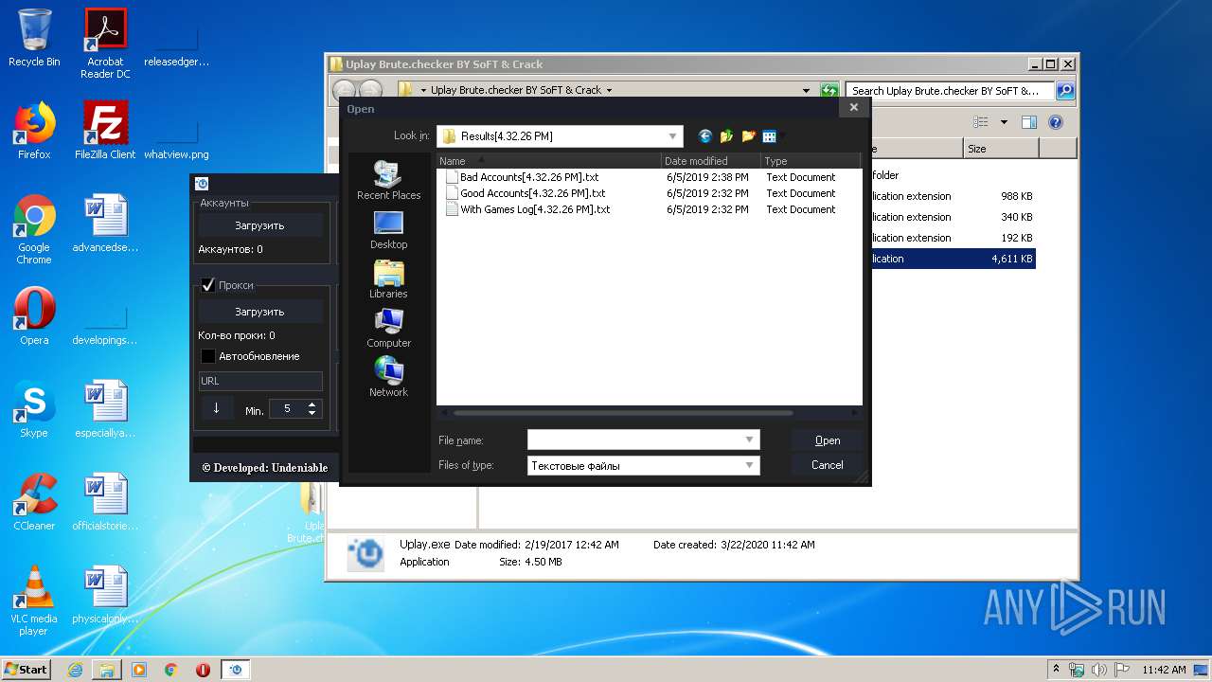Open Internet Explorer from taskbar
1212x682 pixels.
[75, 669]
